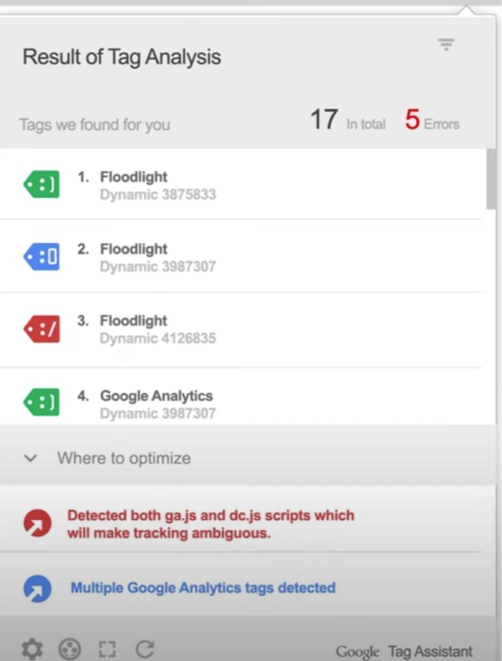Open the filter icon at top right
Image resolution: width=502 pixels, height=661 pixels.
446,44
